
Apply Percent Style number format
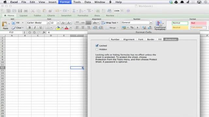[132, 28]
